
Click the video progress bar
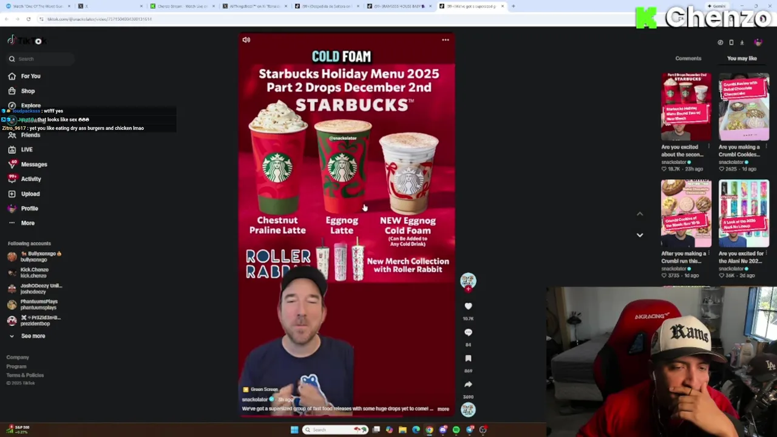point(347,416)
